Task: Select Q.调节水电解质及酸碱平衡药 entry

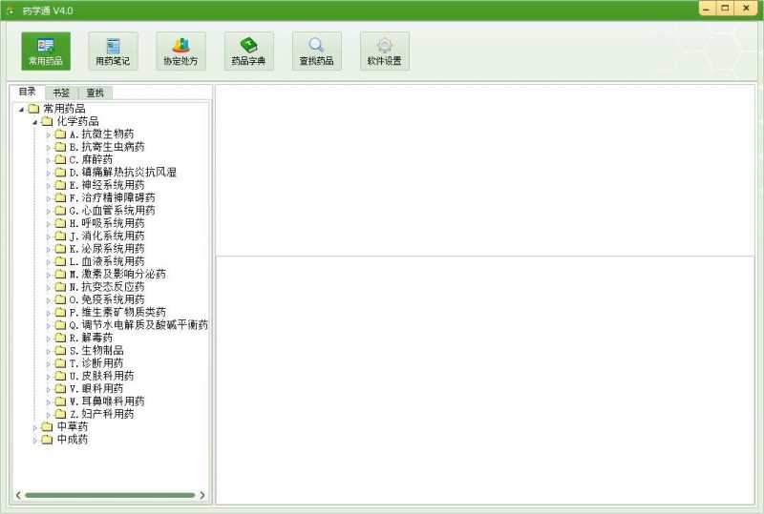Action: click(138, 325)
